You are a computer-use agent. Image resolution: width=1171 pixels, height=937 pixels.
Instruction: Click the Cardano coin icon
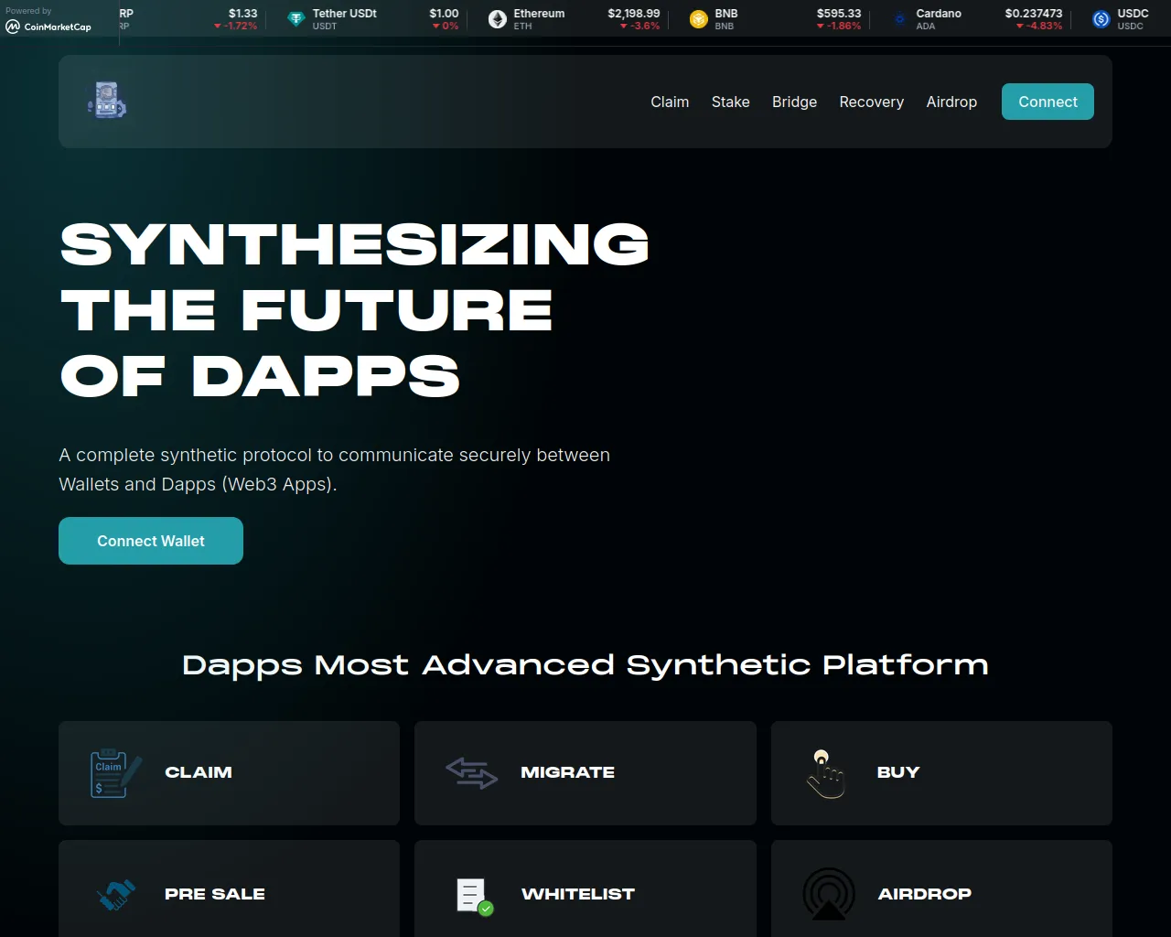900,19
